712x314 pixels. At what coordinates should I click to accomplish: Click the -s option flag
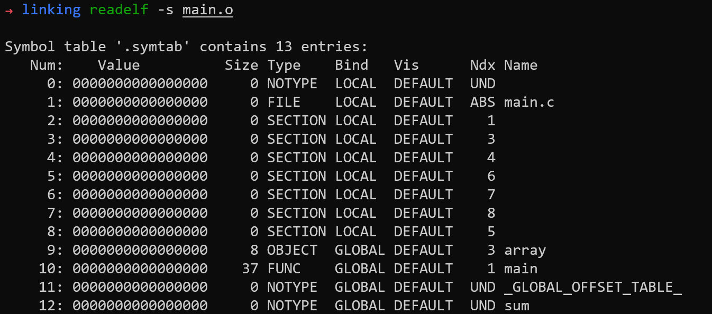pyautogui.click(x=166, y=10)
